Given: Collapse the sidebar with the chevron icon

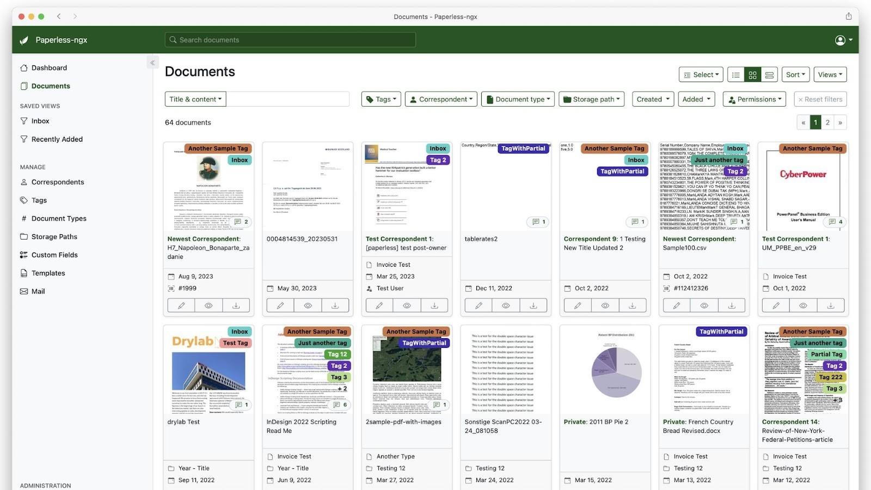Looking at the screenshot, I should [x=152, y=63].
